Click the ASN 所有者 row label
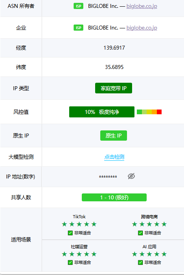 [x=21, y=6]
